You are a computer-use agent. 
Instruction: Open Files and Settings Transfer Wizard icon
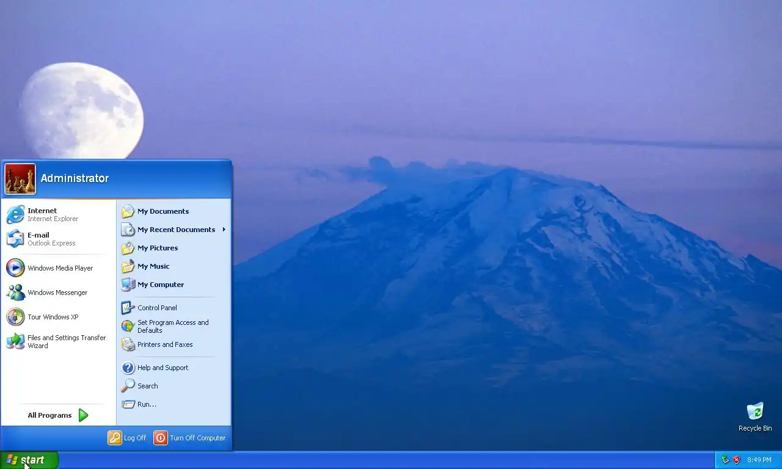(15, 341)
